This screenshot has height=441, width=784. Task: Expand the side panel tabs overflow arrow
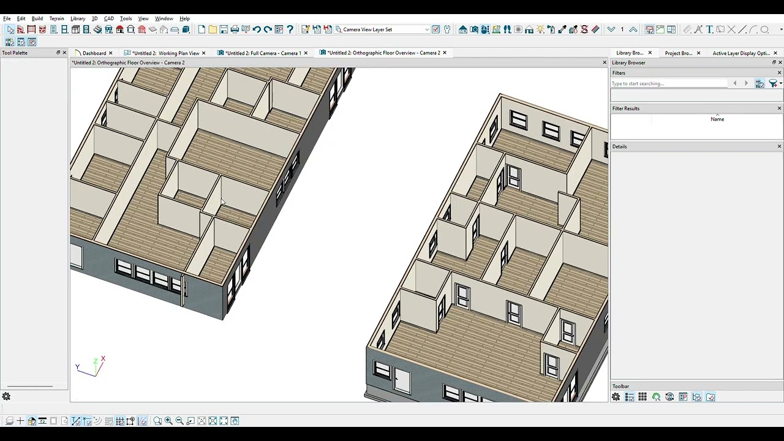(x=782, y=29)
